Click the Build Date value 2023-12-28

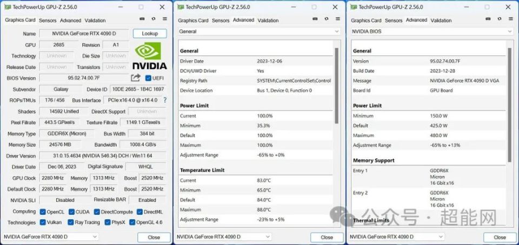443,71
